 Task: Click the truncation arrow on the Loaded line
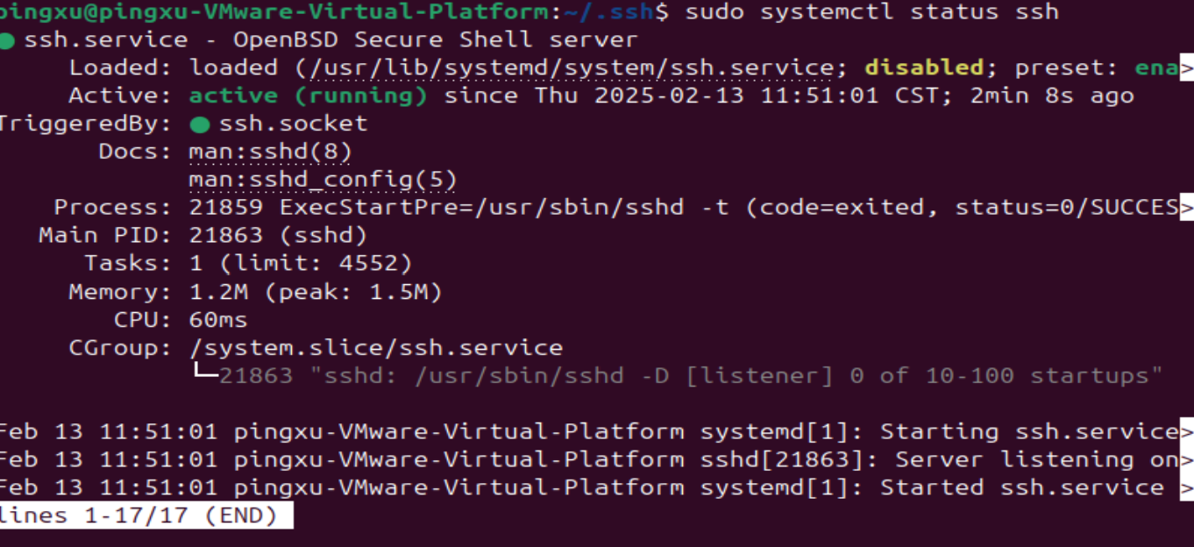pyautogui.click(x=1187, y=68)
